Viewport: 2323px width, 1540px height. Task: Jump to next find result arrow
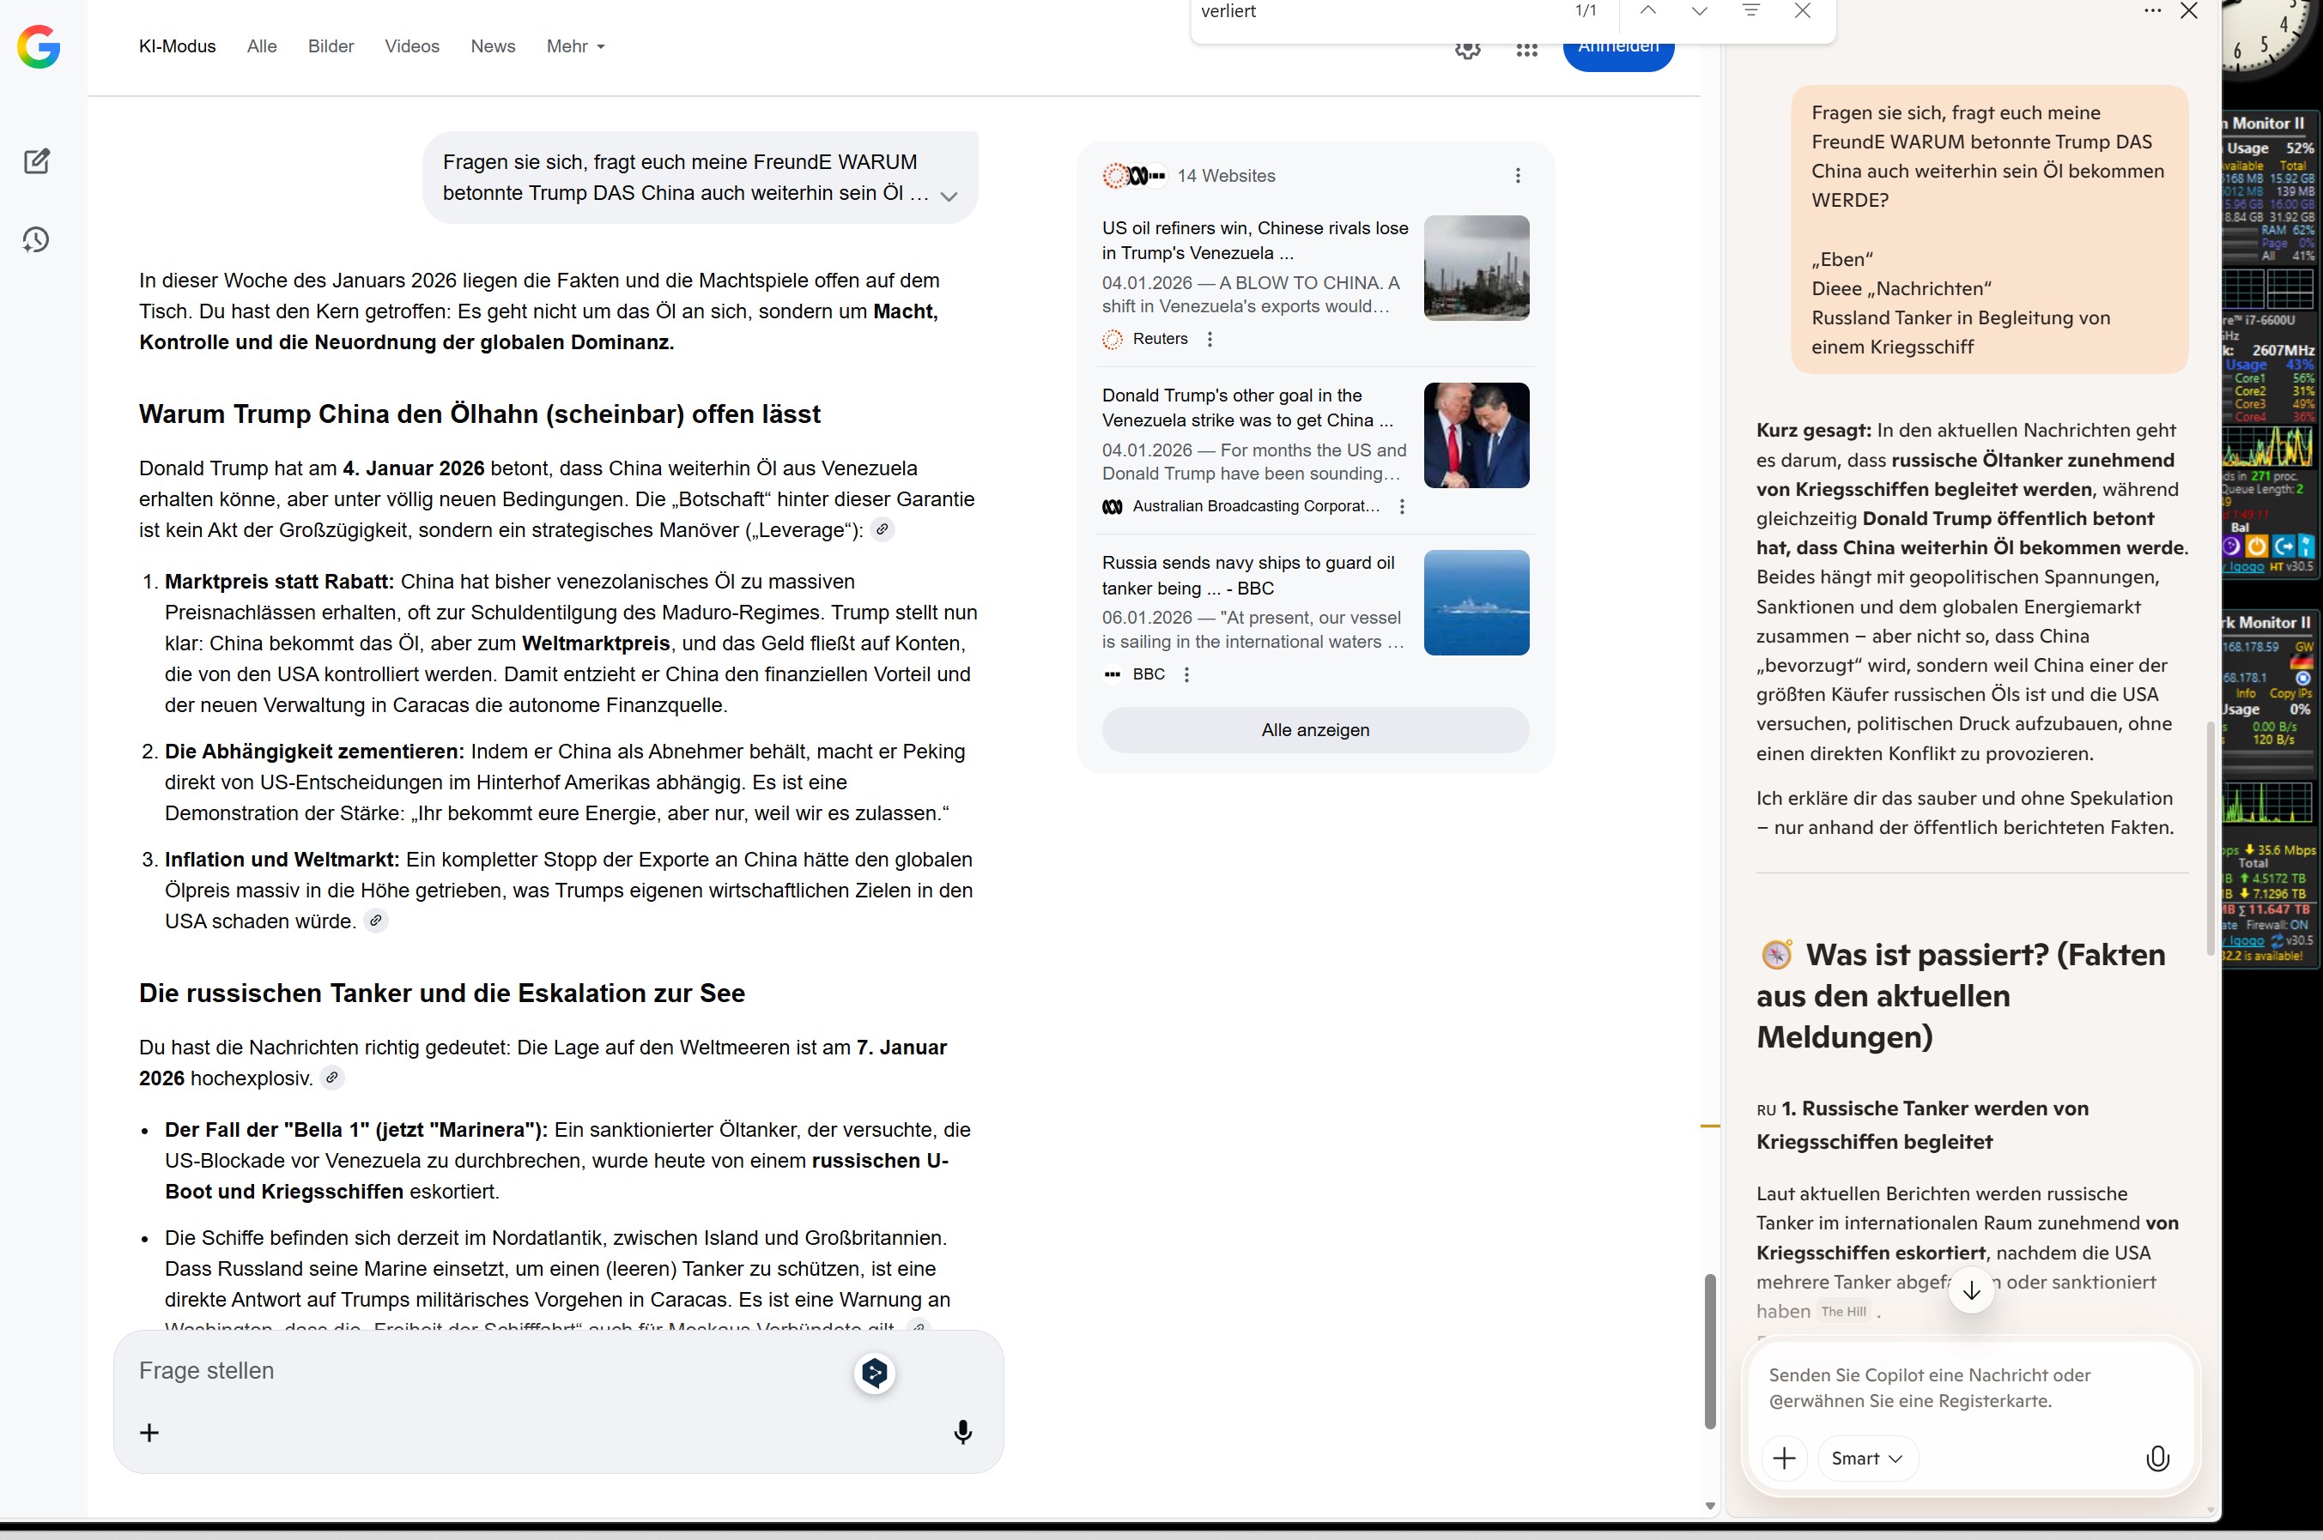pos(1699,11)
